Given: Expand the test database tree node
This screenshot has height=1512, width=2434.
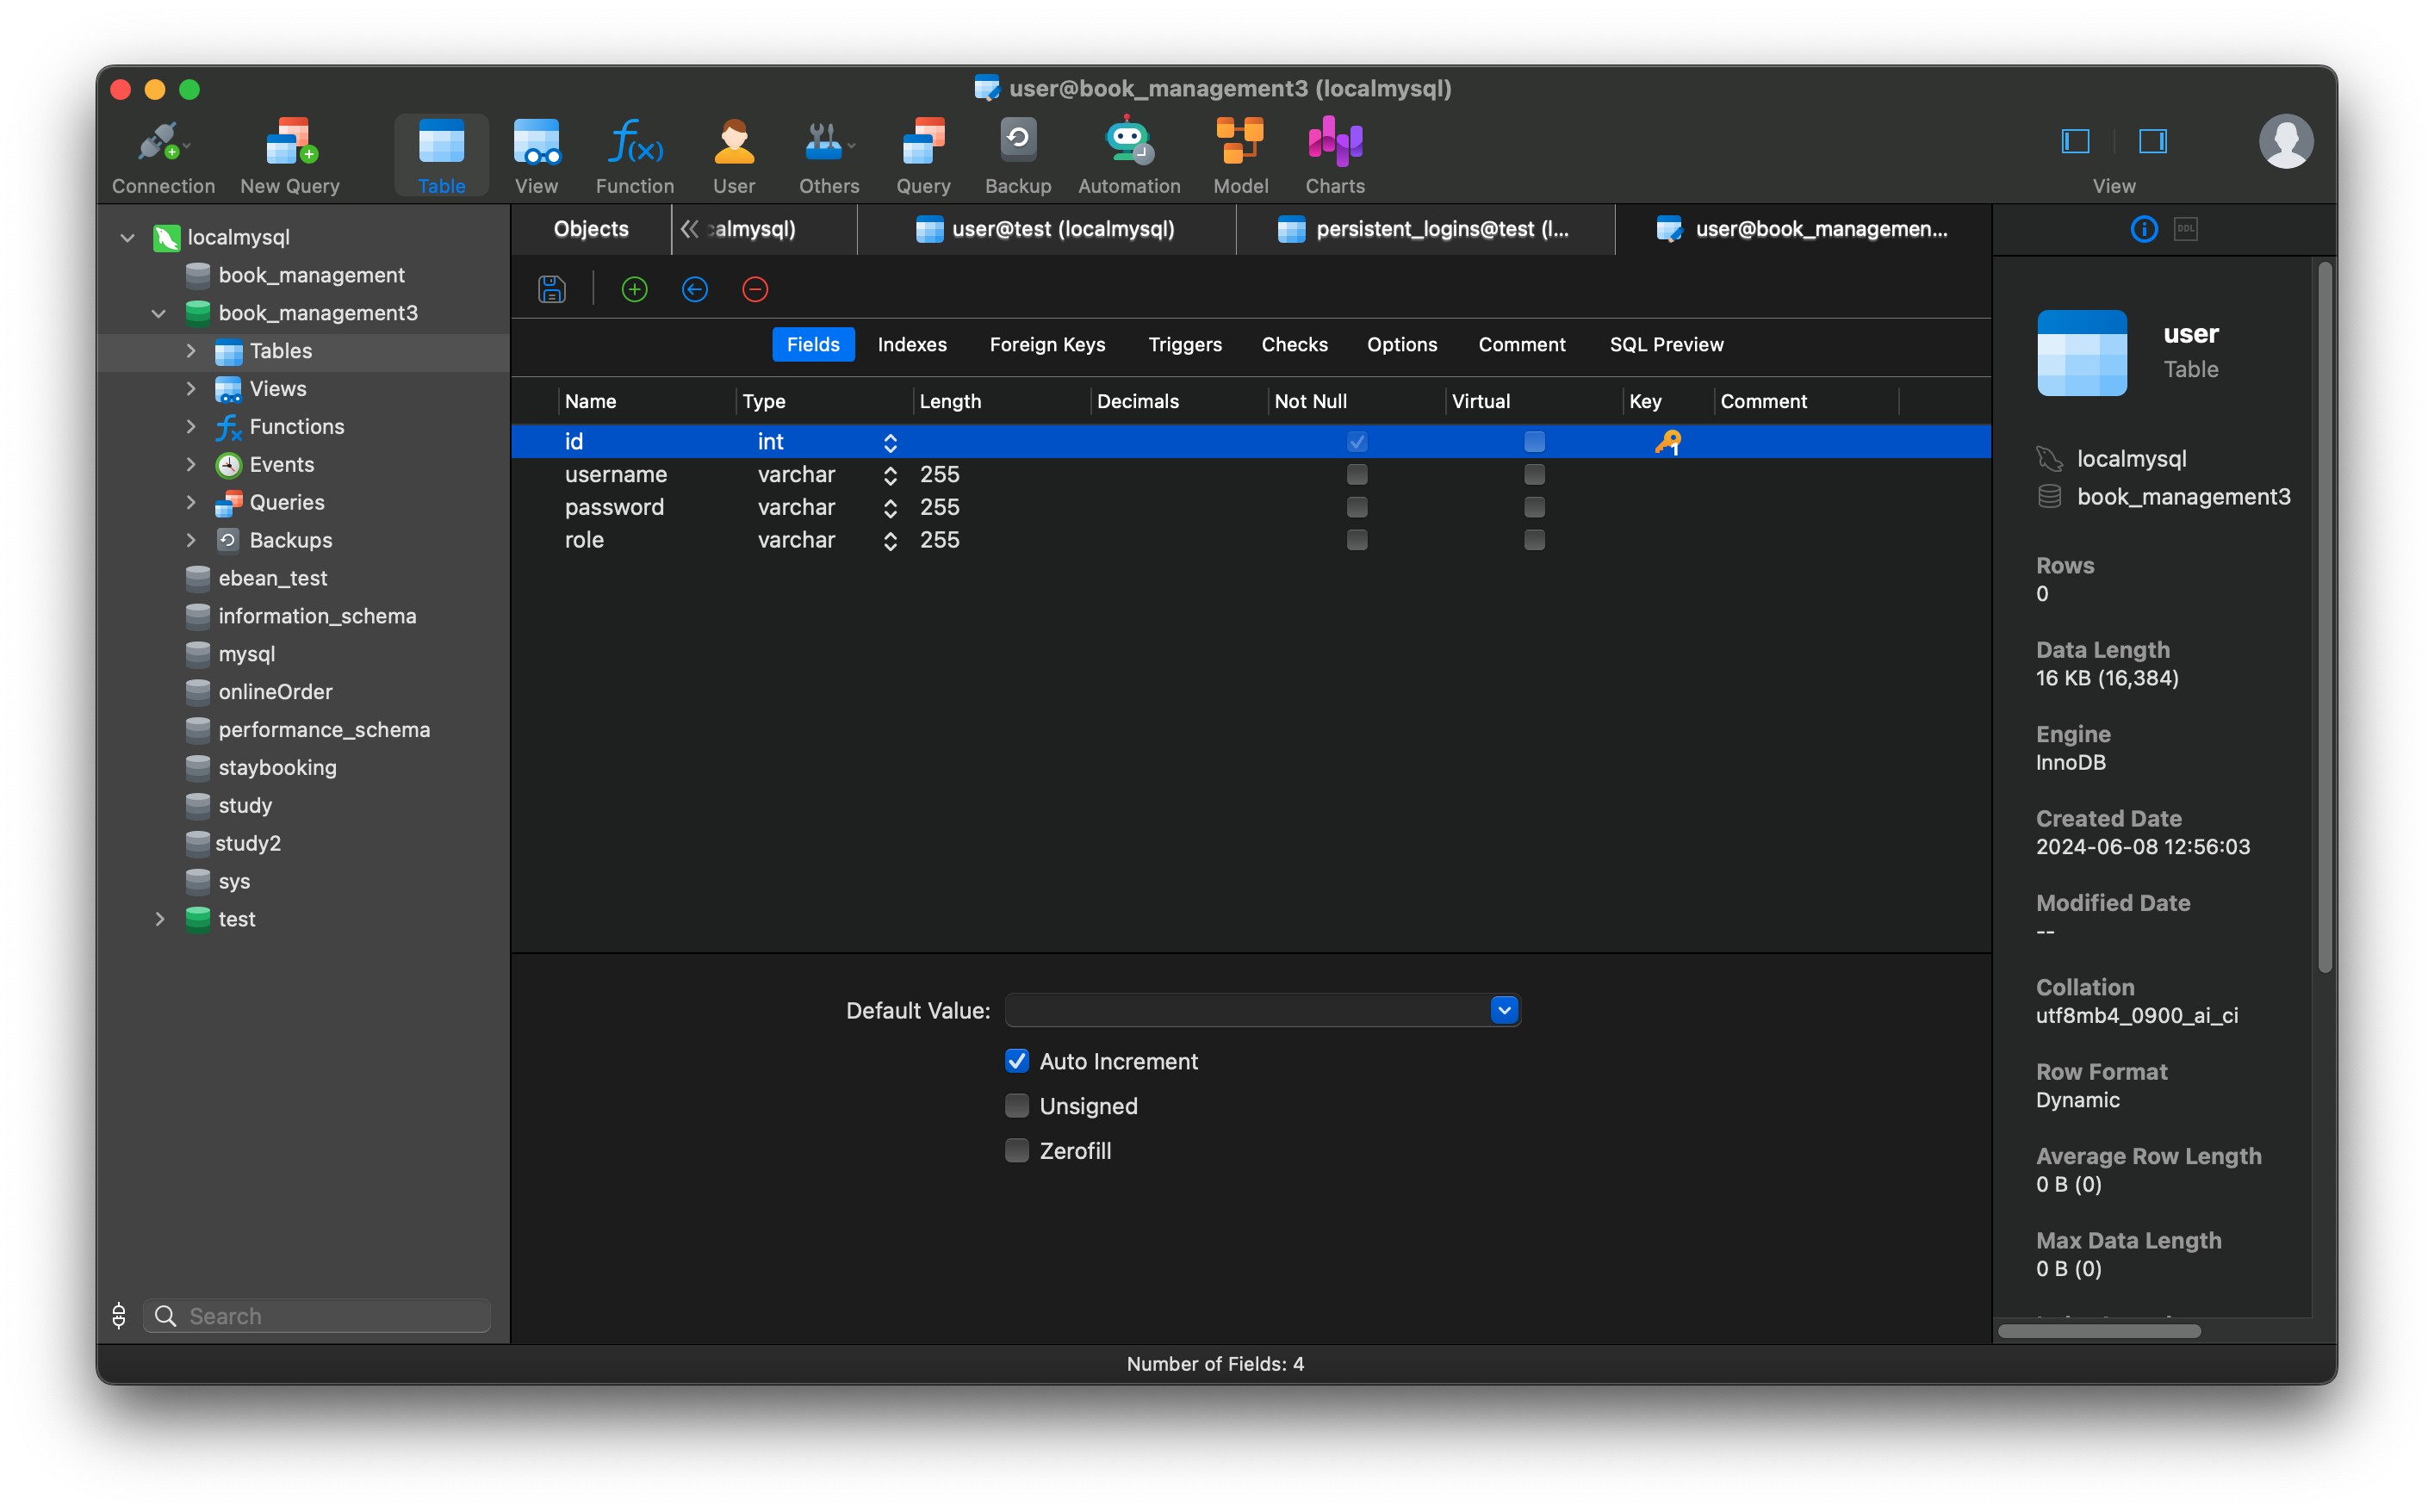Looking at the screenshot, I should (160, 919).
